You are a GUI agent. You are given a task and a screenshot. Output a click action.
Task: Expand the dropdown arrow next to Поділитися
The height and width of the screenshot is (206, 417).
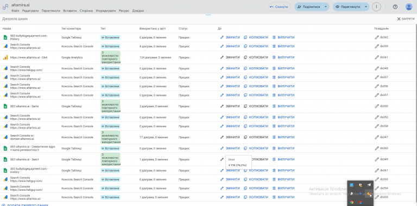pos(326,7)
